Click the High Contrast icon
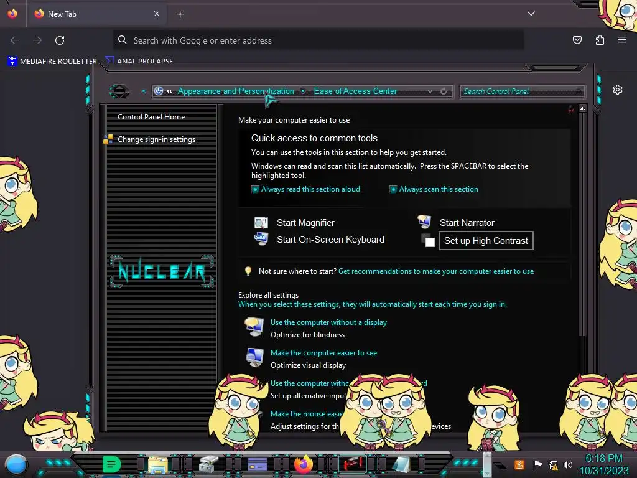Screen dimensions: 637x478 point(428,240)
